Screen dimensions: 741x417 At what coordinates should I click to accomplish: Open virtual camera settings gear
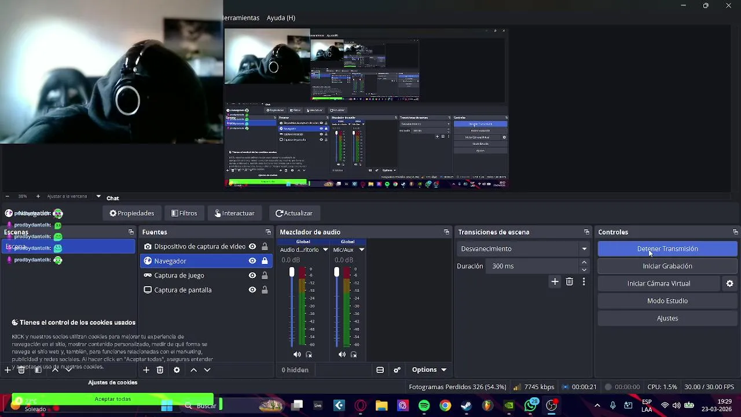[x=729, y=283]
